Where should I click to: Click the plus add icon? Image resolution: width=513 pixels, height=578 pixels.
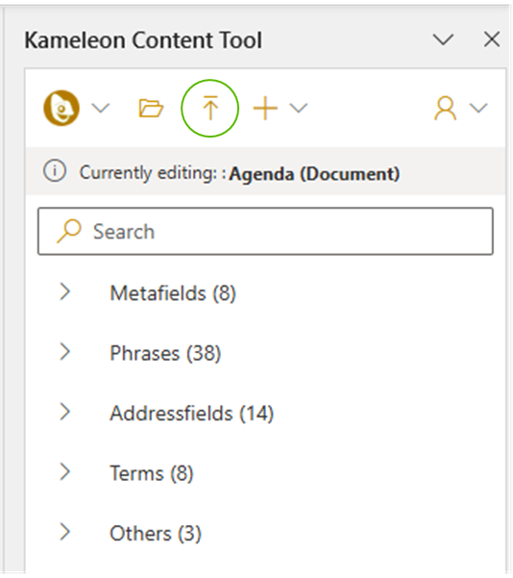(265, 108)
